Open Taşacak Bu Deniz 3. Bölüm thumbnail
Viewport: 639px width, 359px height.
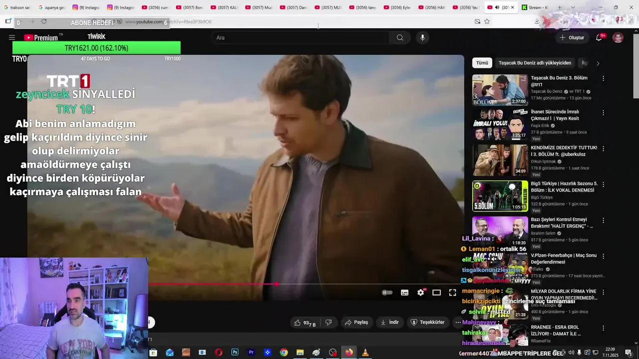click(500, 90)
